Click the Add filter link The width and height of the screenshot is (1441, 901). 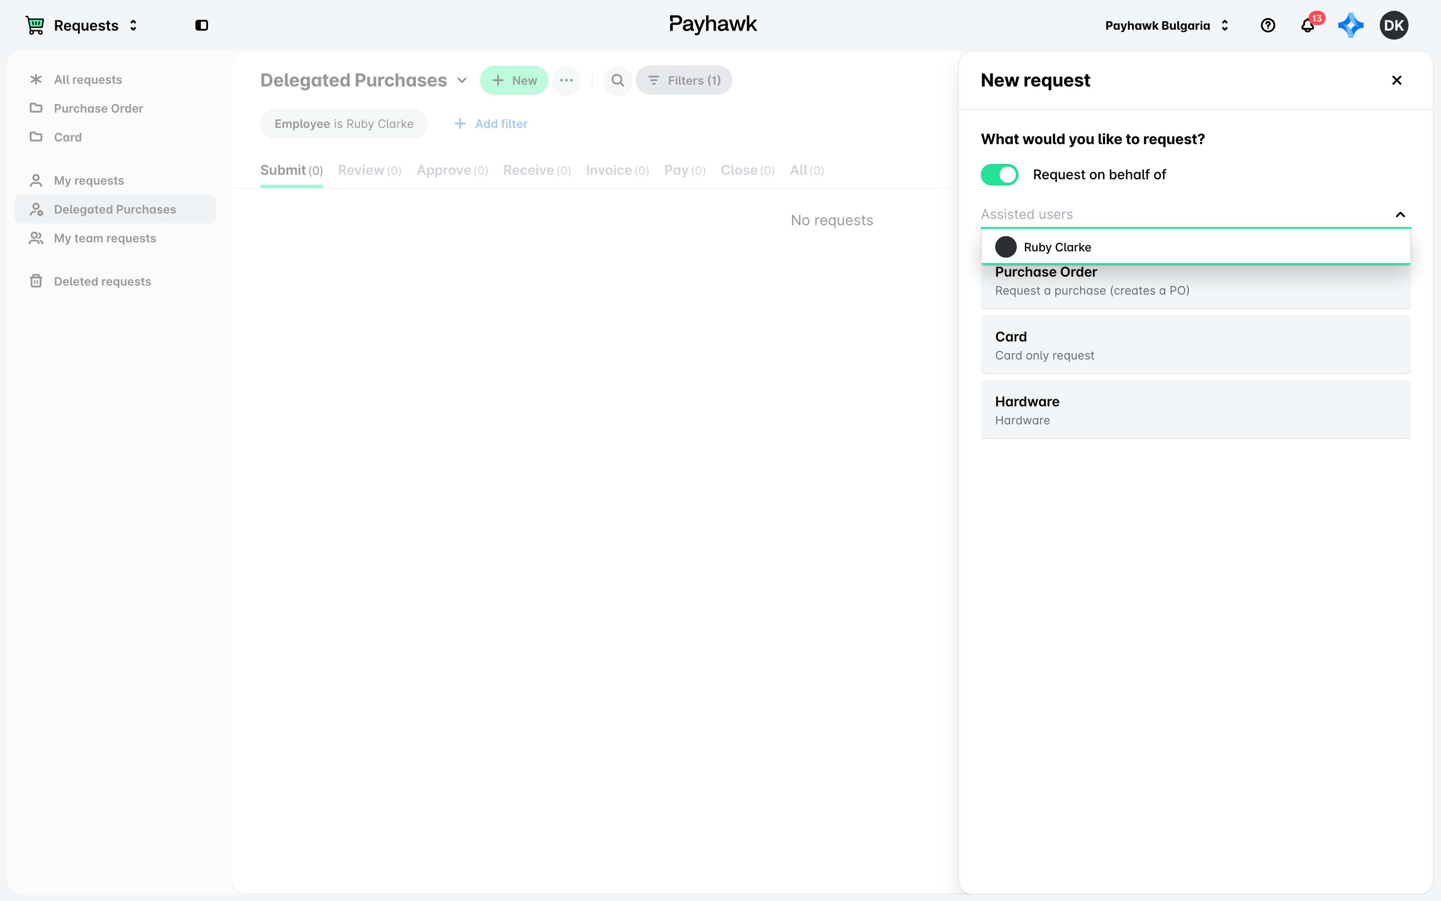(491, 123)
